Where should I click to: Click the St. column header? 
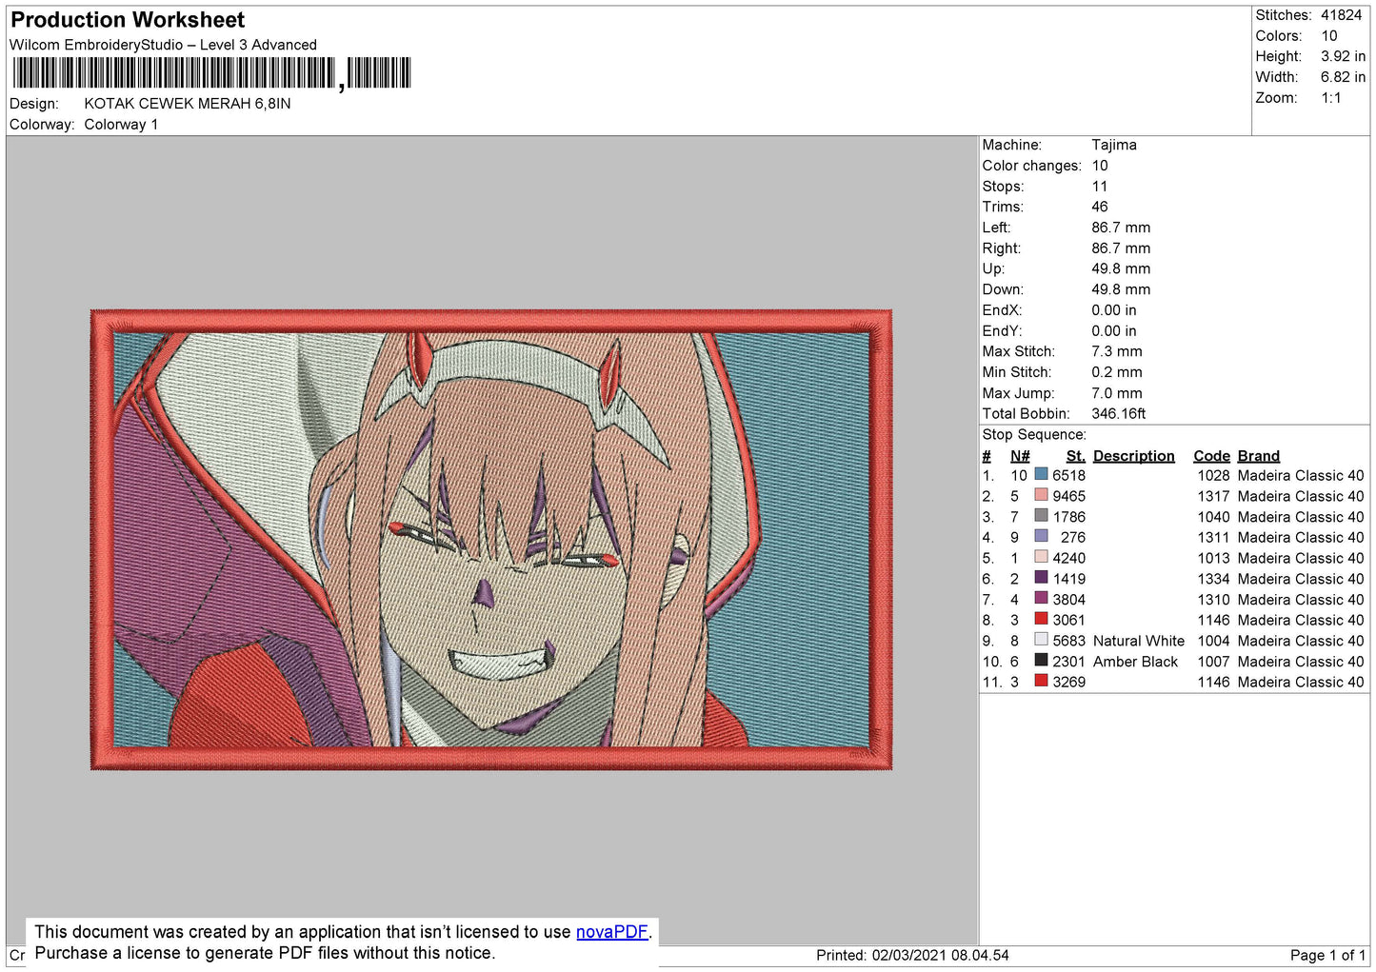1074,455
